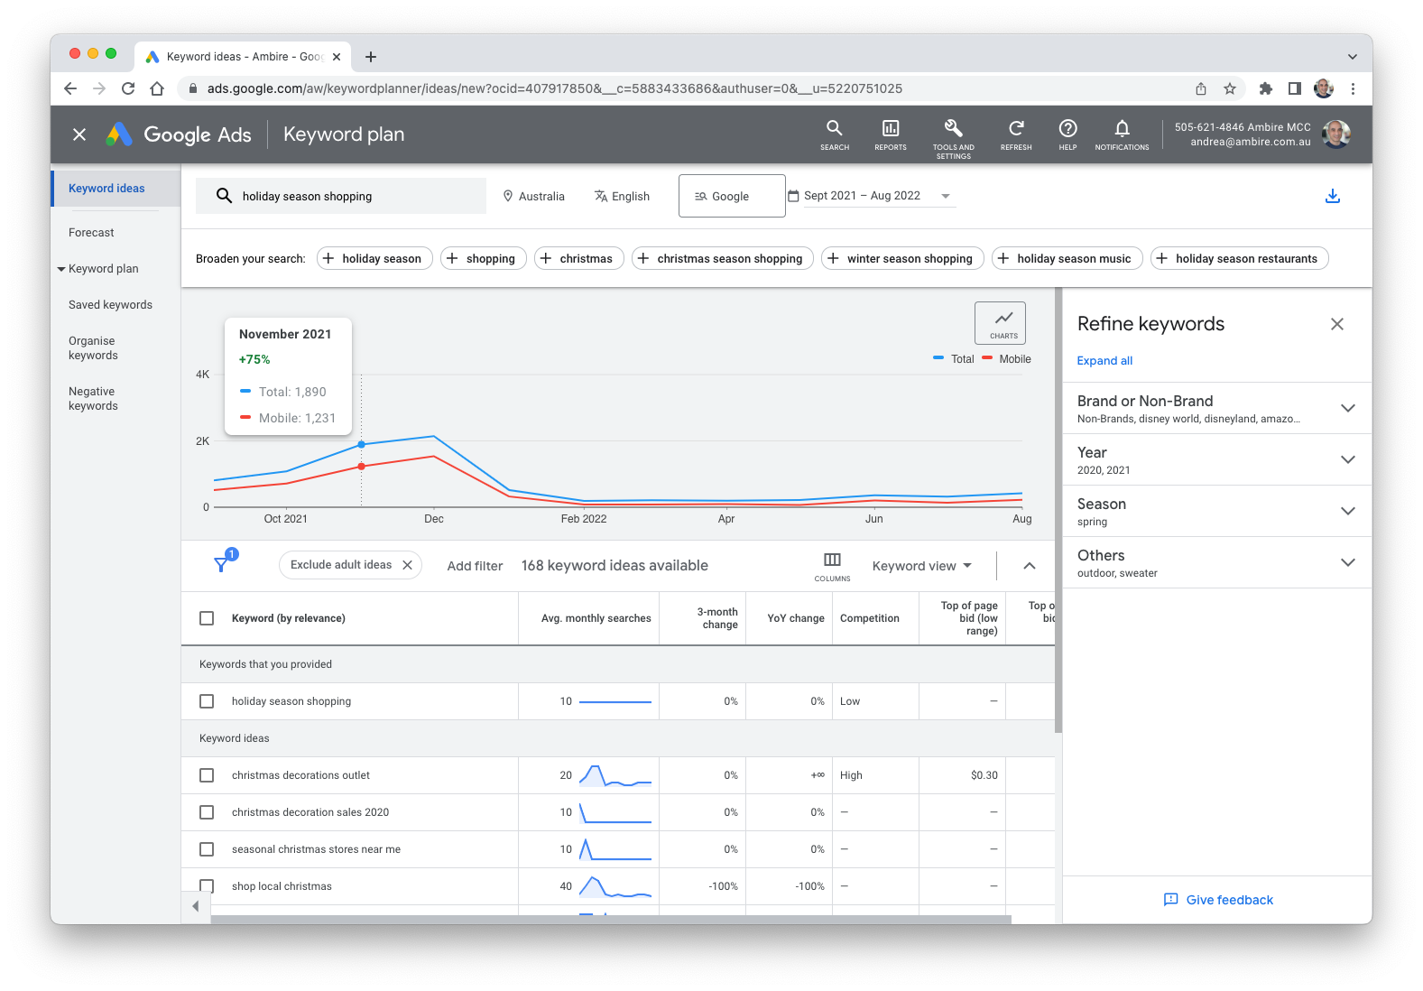Screen dimensions: 1423x991
Task: Open the Columns chooser
Action: tap(832, 566)
